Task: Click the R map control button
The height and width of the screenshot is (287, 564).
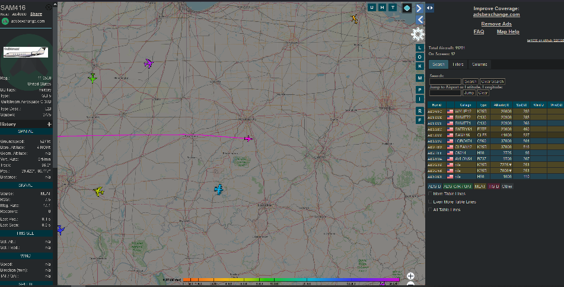Action: [419, 111]
